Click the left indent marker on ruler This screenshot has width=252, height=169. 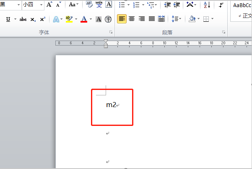coord(106,46)
